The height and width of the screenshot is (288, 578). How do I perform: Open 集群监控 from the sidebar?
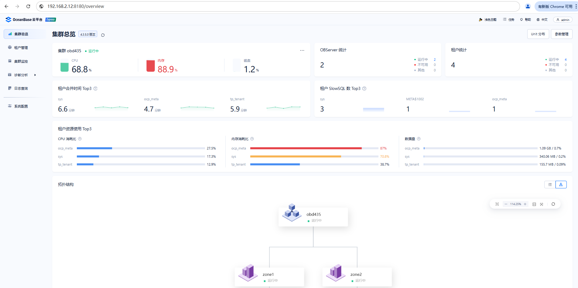(x=21, y=61)
